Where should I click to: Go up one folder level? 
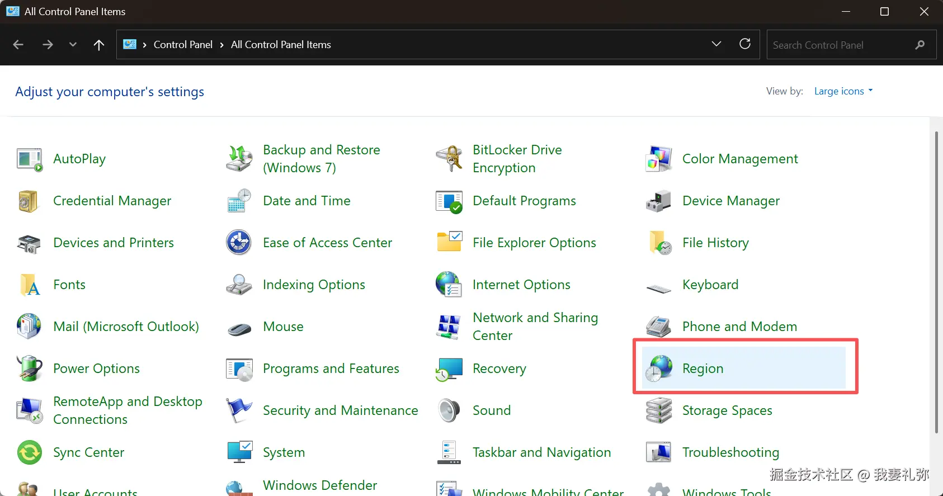tap(99, 45)
